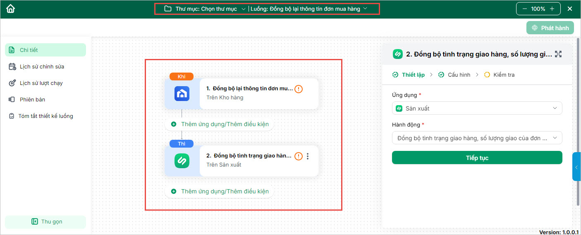The height and width of the screenshot is (235, 581).
Task: Open the three-dot menu on step 2
Action: [308, 156]
